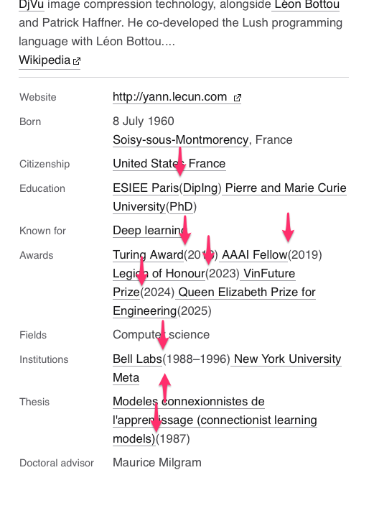Follow the Bell Labs link
374x516 pixels.
[137, 359]
